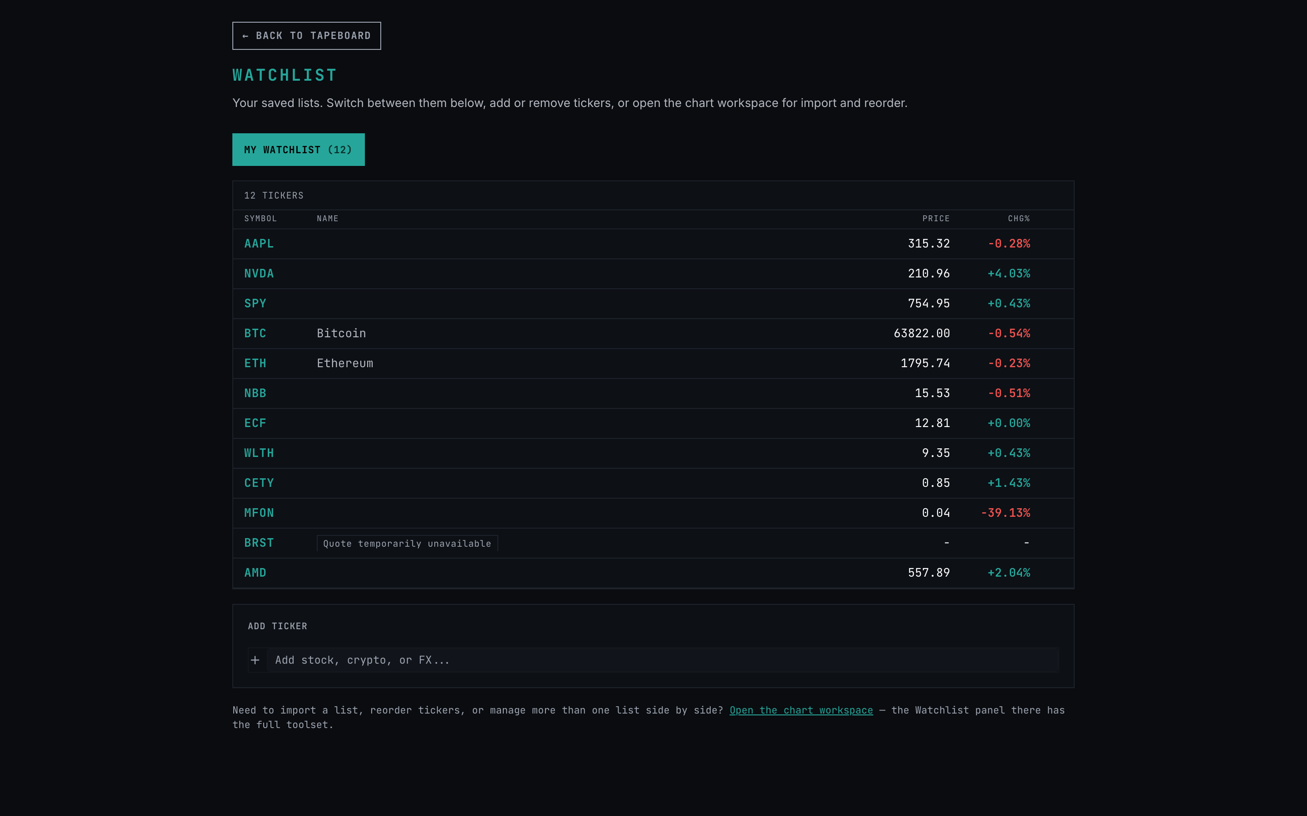Click NBB price 15.53
This screenshot has height=816, width=1307.
(x=932, y=393)
